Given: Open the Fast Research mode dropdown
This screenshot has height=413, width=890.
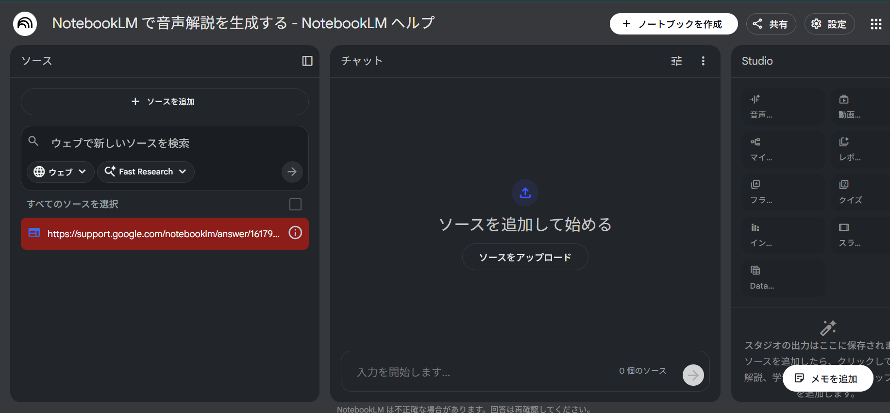Looking at the screenshot, I should (x=146, y=172).
